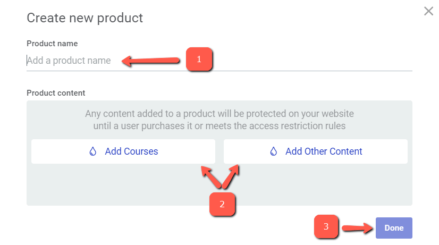The image size is (439, 245).
Task: Click the red badge numbered 1
Action: click(199, 59)
